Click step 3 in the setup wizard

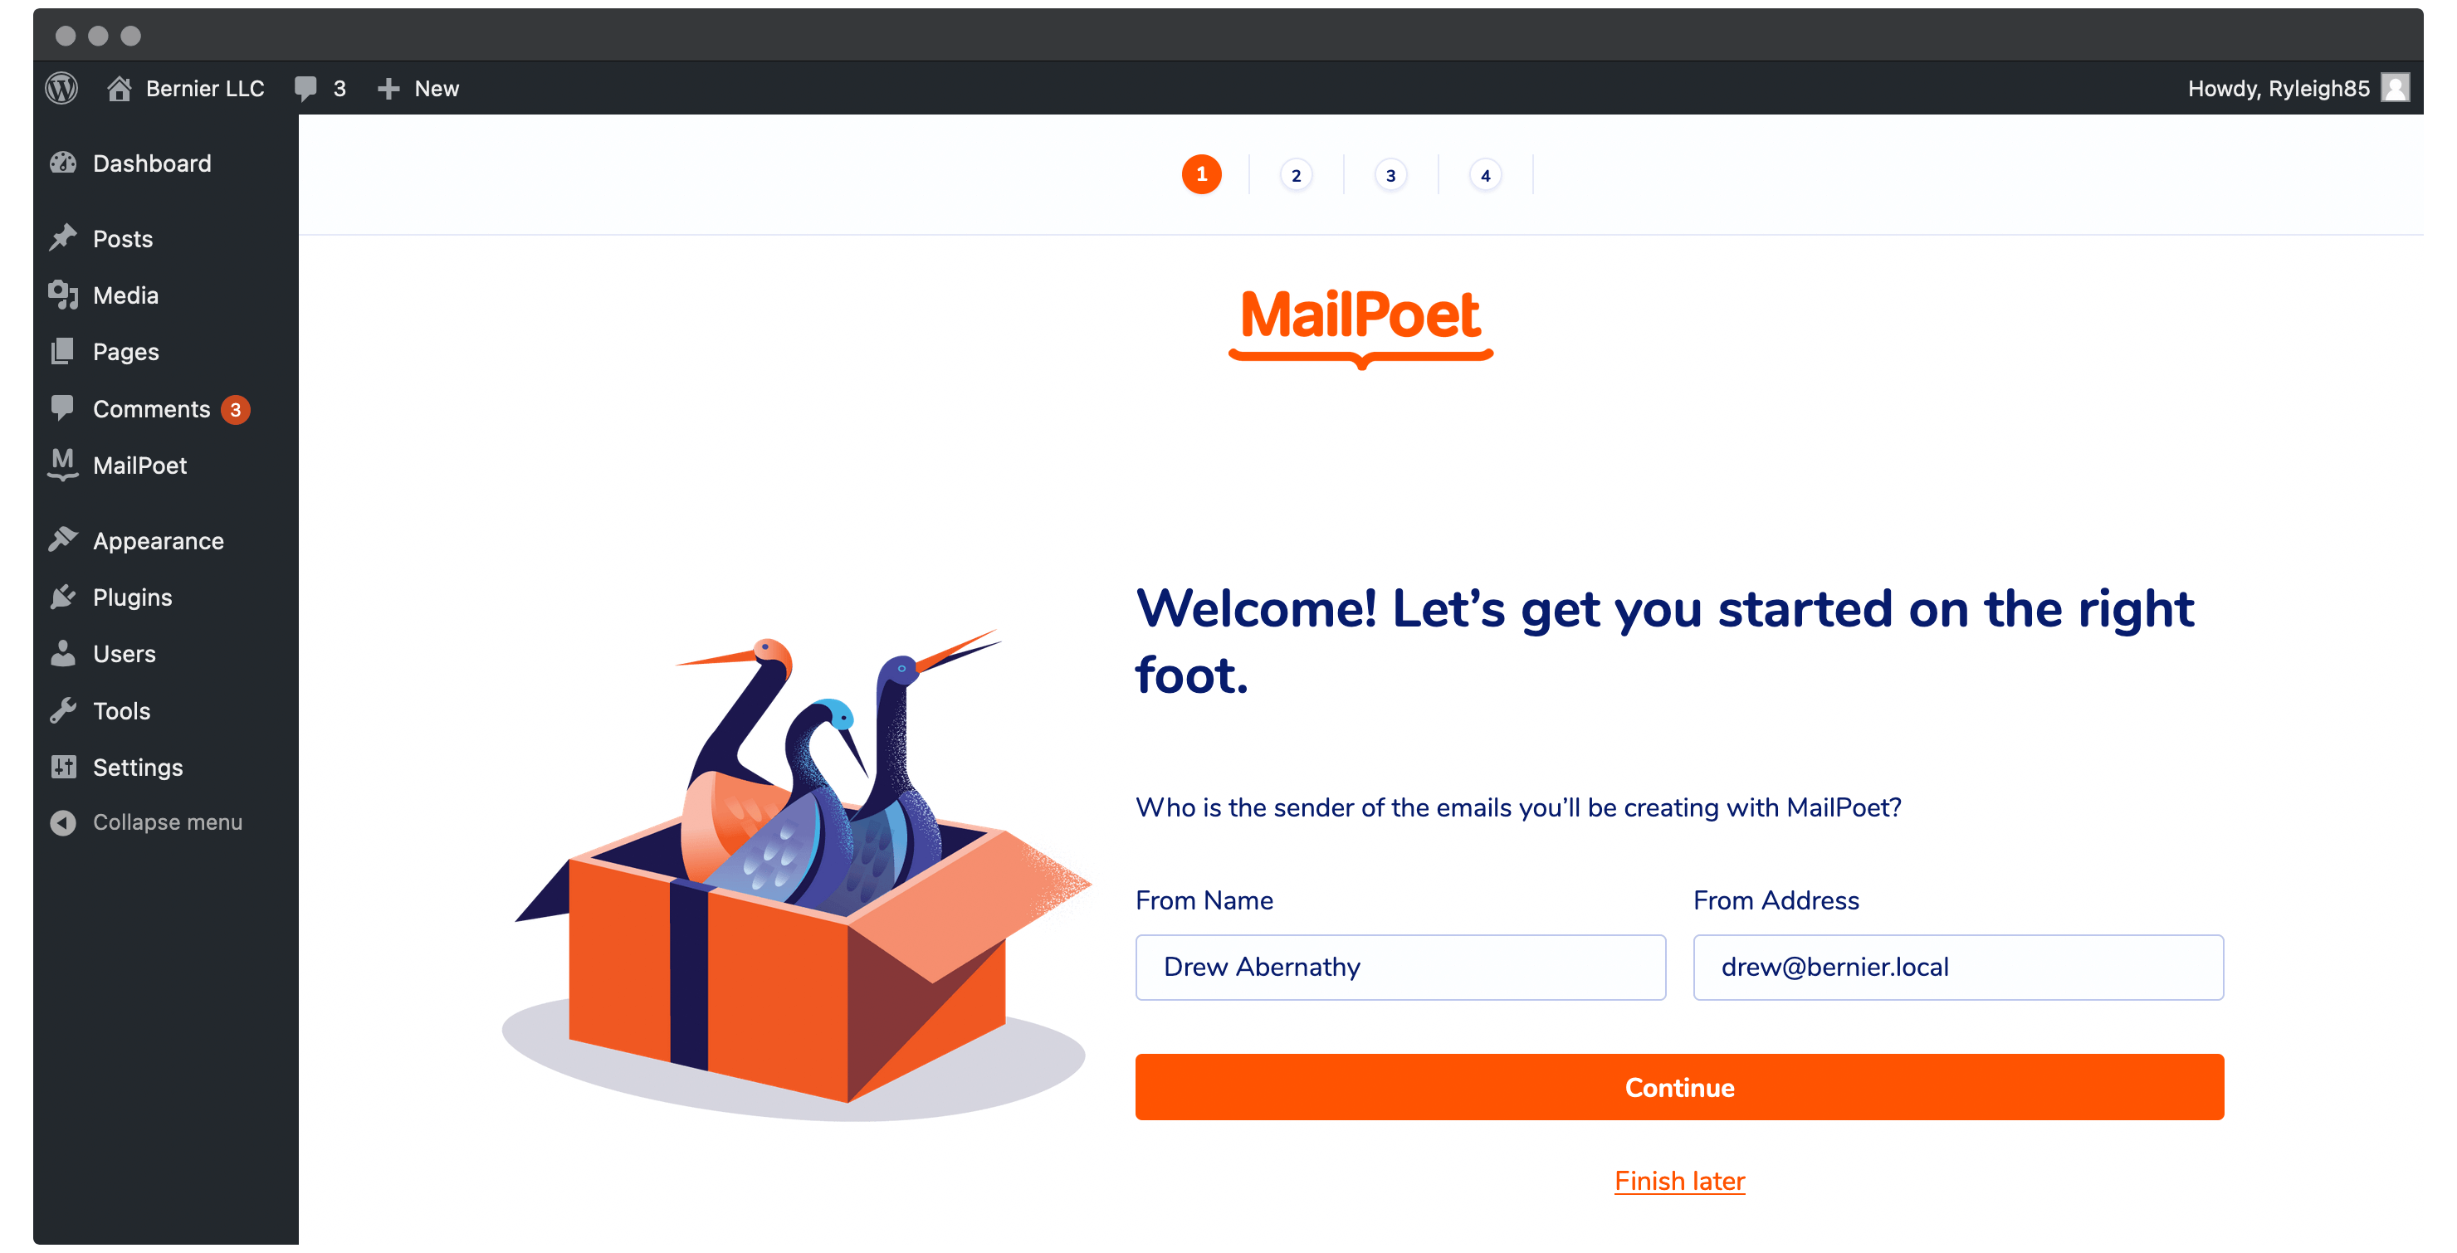1390,176
